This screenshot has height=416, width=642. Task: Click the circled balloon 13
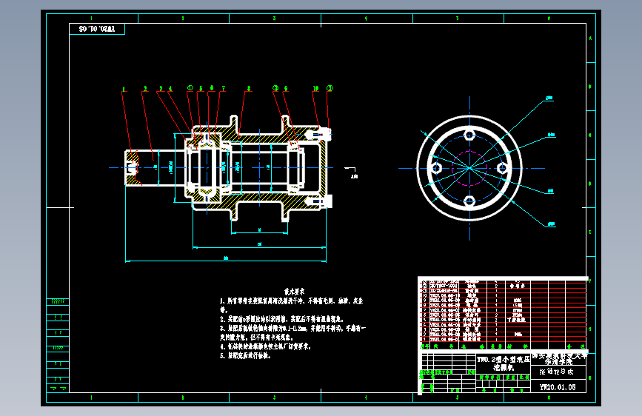(330, 88)
